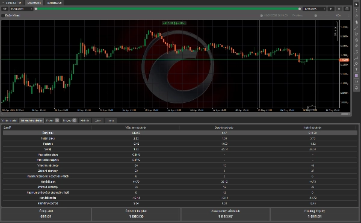Select the max balance drawdown row

[180, 154]
